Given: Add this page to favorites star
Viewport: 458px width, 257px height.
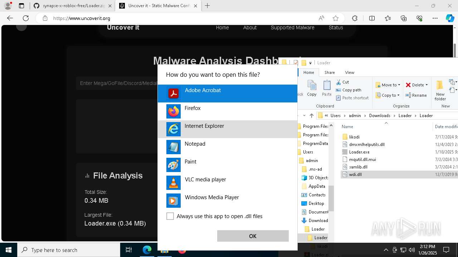Looking at the screenshot, I should [x=336, y=18].
